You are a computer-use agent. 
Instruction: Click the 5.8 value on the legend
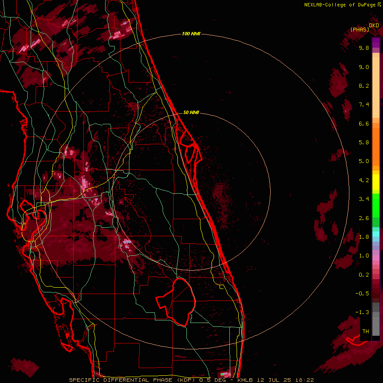pos(364,143)
